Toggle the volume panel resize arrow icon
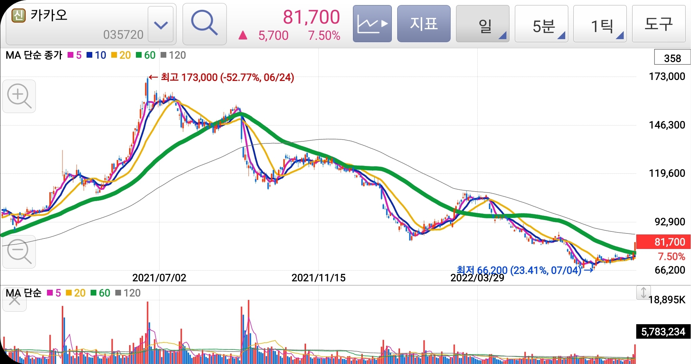Screen dimensions: 691x364 click(x=643, y=292)
